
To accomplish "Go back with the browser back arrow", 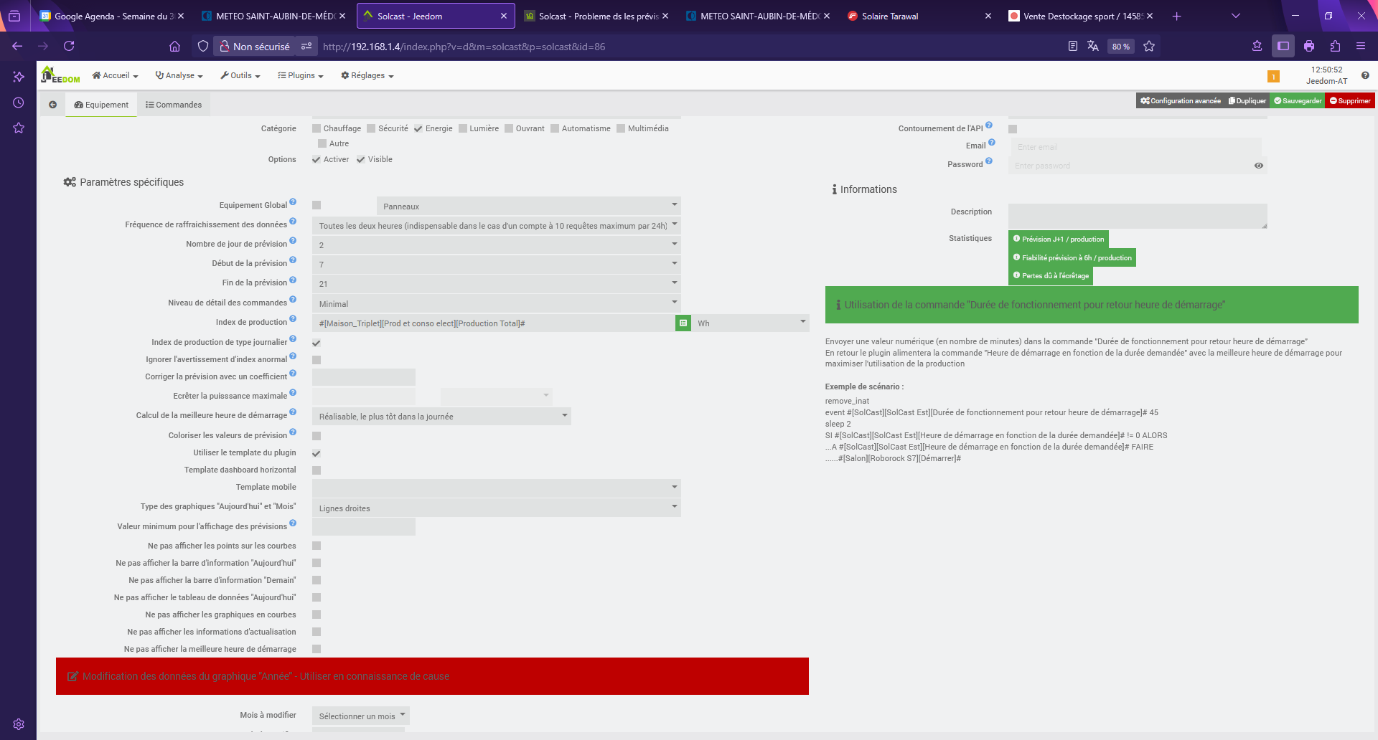I will (x=17, y=46).
